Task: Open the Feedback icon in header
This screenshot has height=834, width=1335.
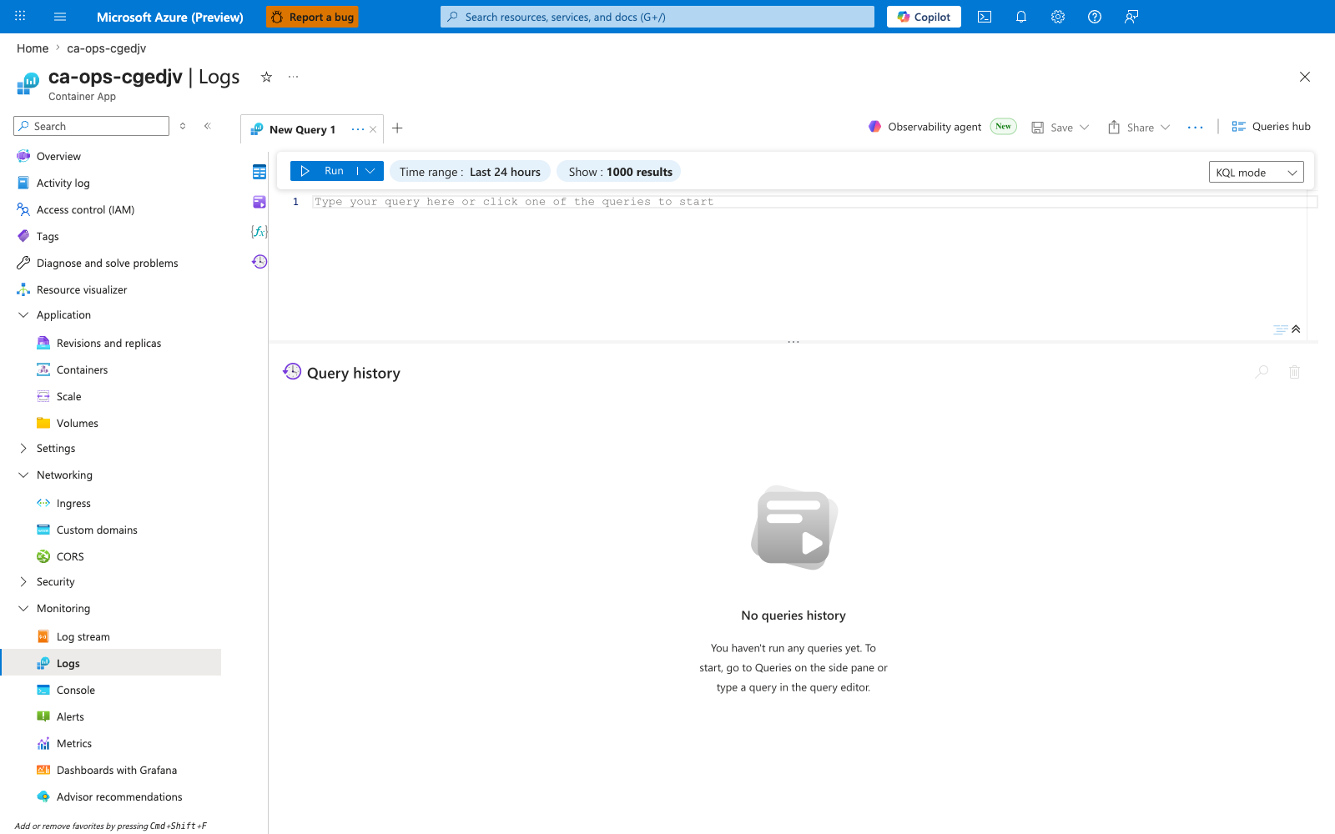Action: (x=1131, y=17)
